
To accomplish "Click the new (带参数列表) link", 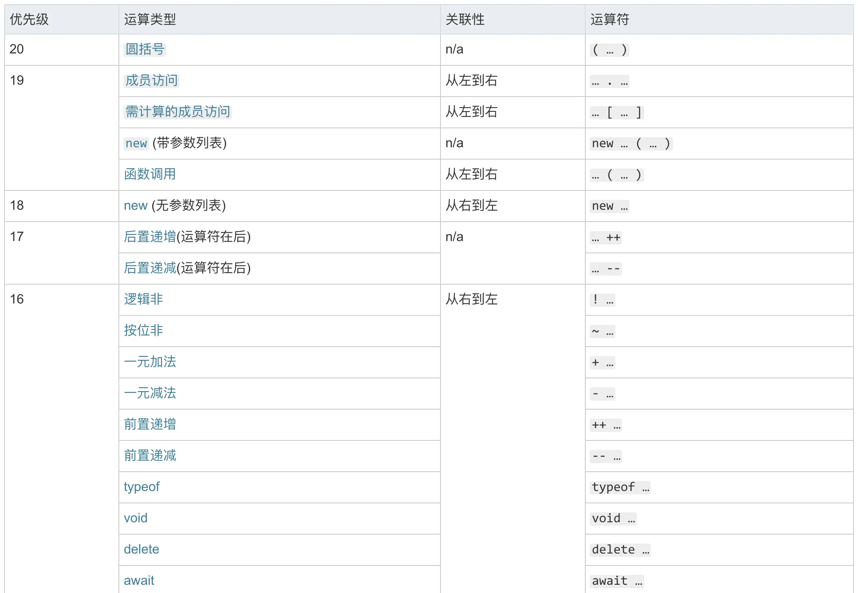I will pos(136,143).
